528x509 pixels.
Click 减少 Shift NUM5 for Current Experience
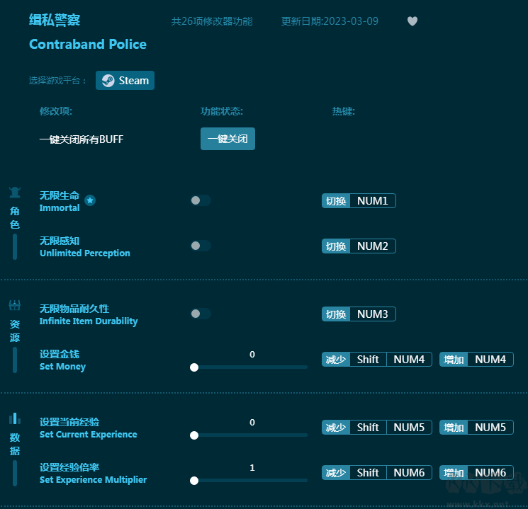[377, 428]
